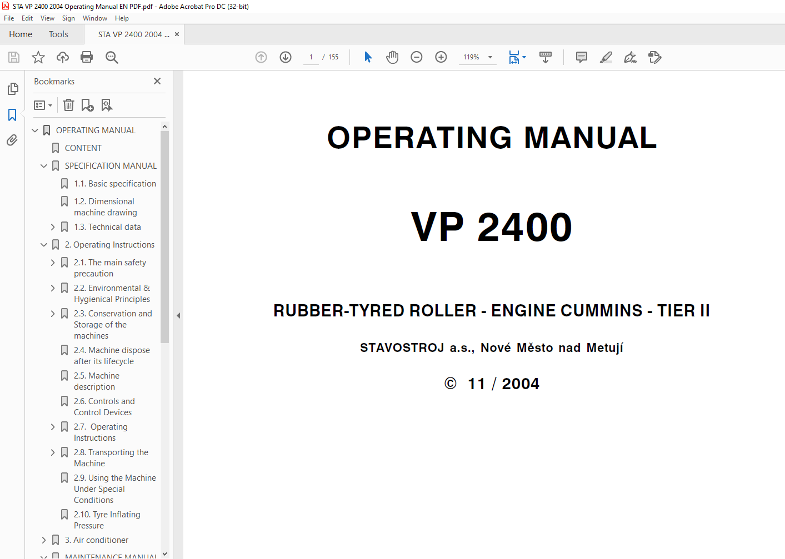This screenshot has height=559, width=785.
Task: Open Page Thumbnails side panel
Action: pyautogui.click(x=13, y=89)
